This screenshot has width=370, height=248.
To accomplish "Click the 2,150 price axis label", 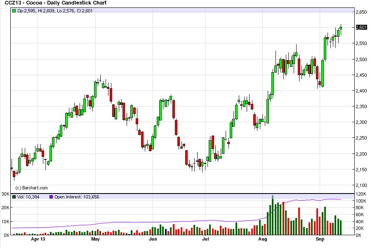I will [x=361, y=170].
